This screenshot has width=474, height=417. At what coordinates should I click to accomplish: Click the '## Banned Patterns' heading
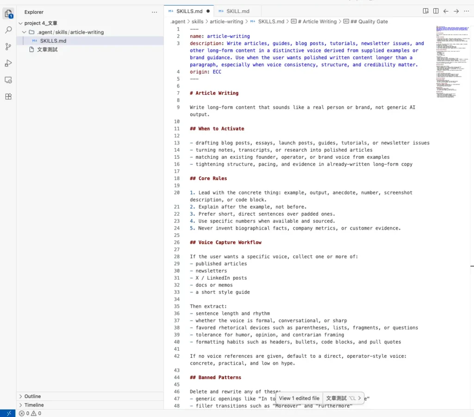click(215, 377)
